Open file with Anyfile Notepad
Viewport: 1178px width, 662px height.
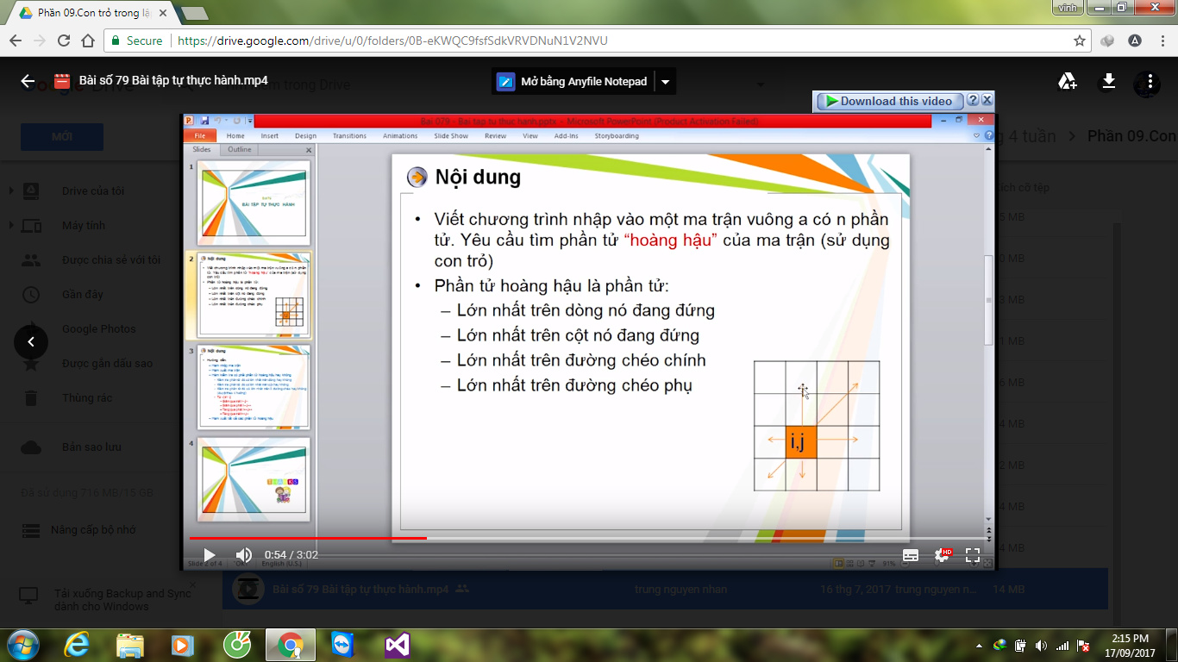click(x=573, y=82)
